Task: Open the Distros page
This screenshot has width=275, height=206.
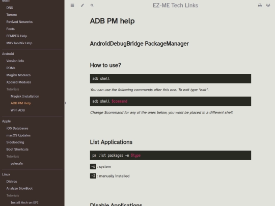Action: click(12, 182)
